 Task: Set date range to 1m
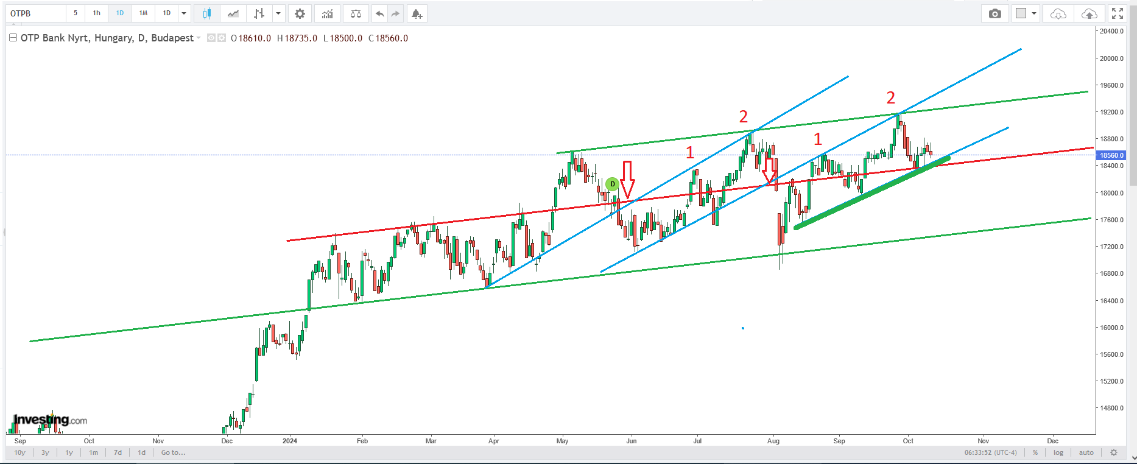[94, 452]
